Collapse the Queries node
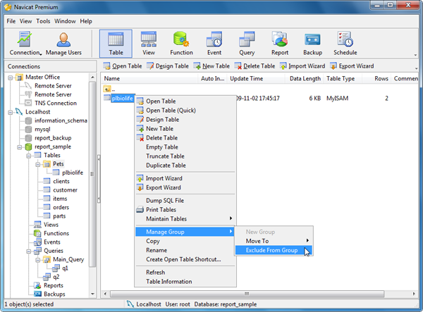The image size is (423, 312). pos(29,251)
